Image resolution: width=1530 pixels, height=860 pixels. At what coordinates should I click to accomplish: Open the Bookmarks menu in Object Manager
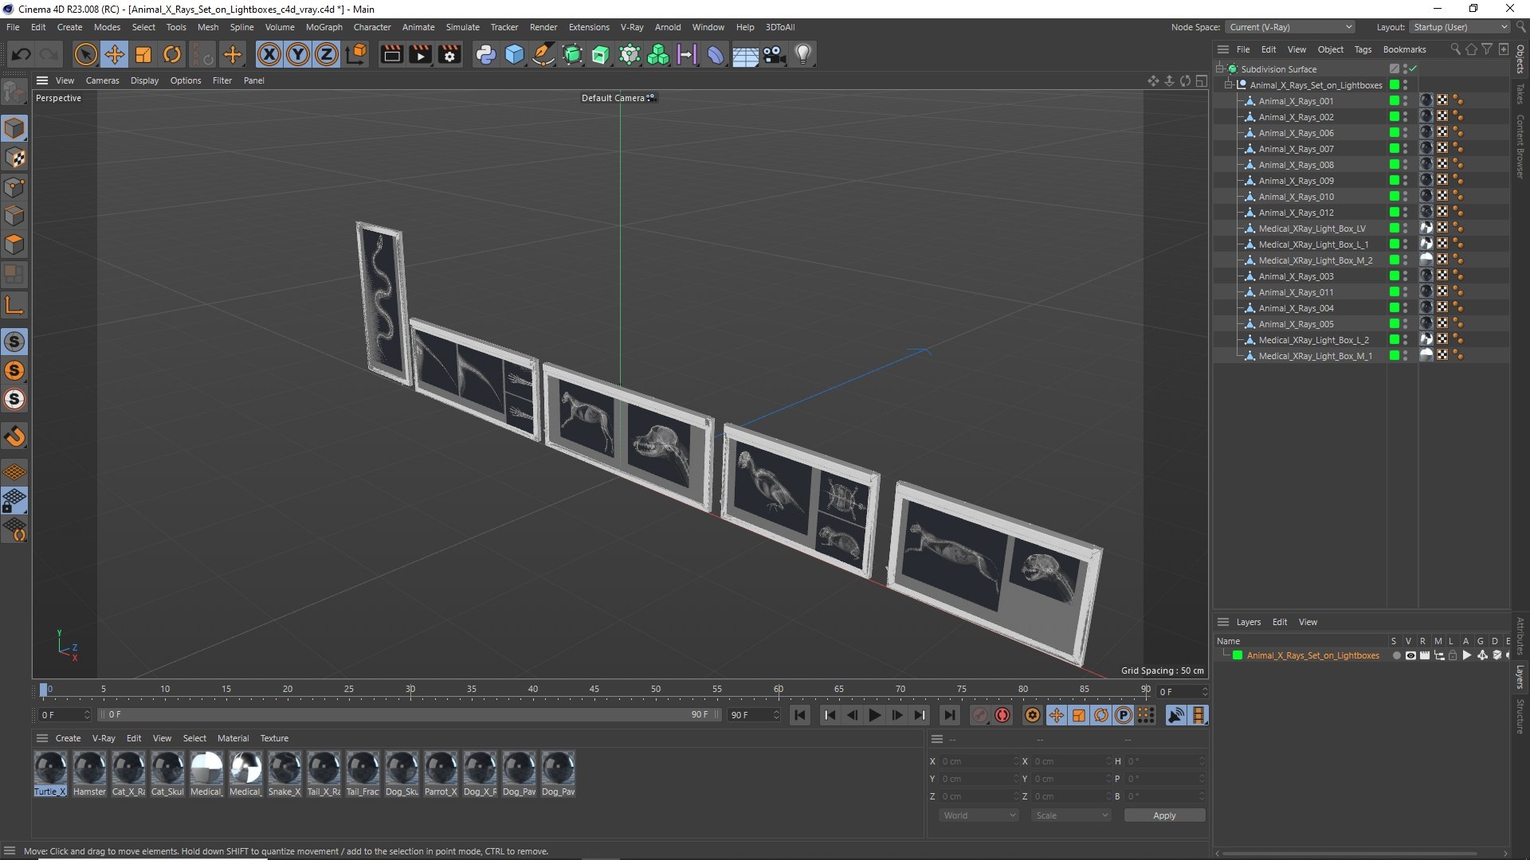click(x=1404, y=49)
